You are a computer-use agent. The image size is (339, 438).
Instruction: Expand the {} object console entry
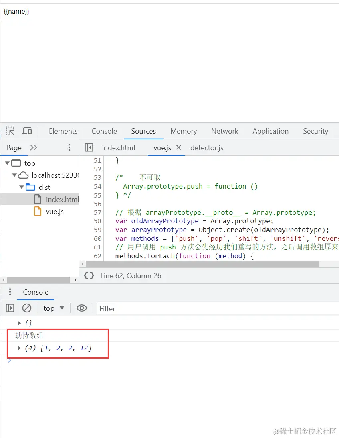click(19, 323)
